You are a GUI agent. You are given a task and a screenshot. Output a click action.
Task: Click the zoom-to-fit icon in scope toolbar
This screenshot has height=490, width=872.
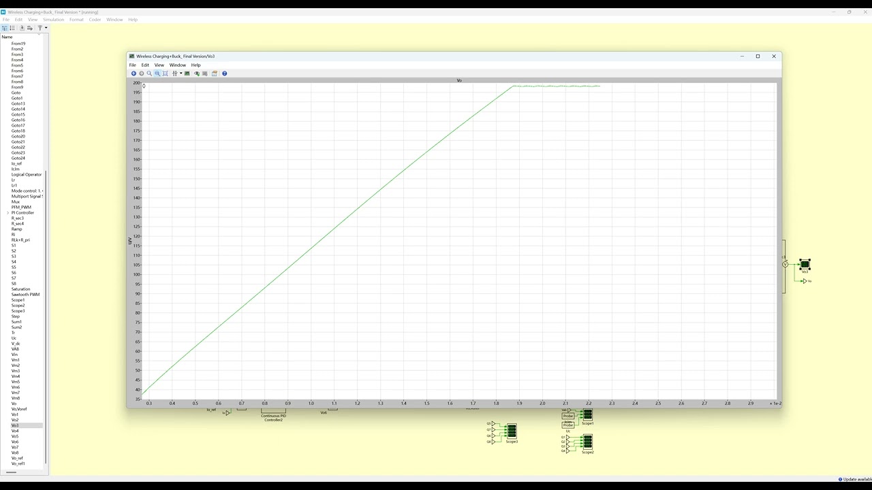[x=165, y=73]
